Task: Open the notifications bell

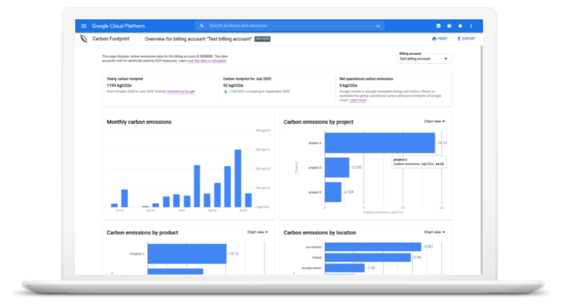Action: 460,26
